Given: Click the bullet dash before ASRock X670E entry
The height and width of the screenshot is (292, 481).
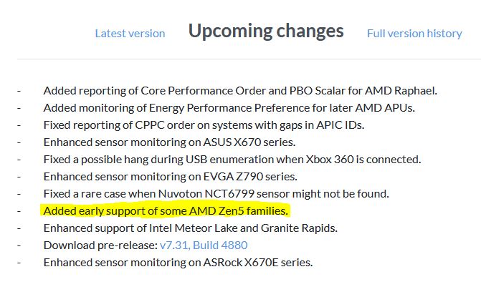Looking at the screenshot, I should click(19, 263).
